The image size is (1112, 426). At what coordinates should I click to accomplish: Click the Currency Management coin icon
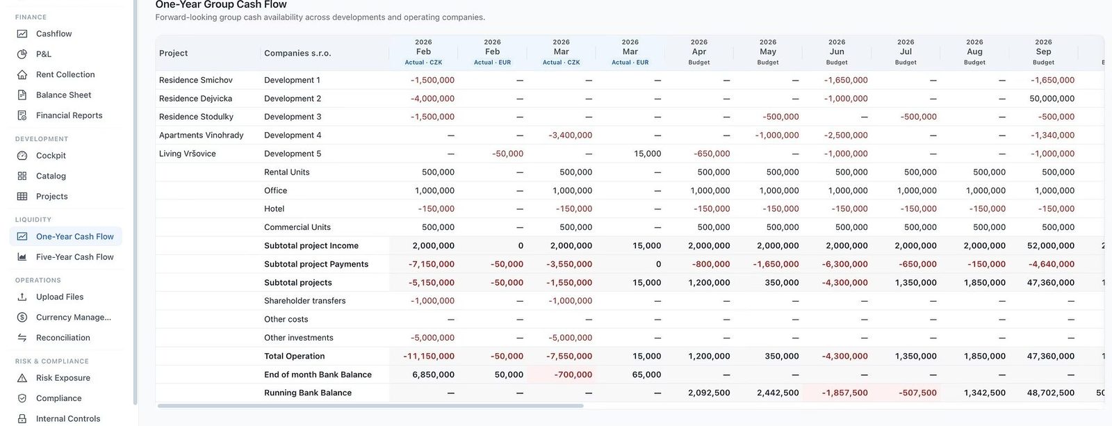click(22, 317)
